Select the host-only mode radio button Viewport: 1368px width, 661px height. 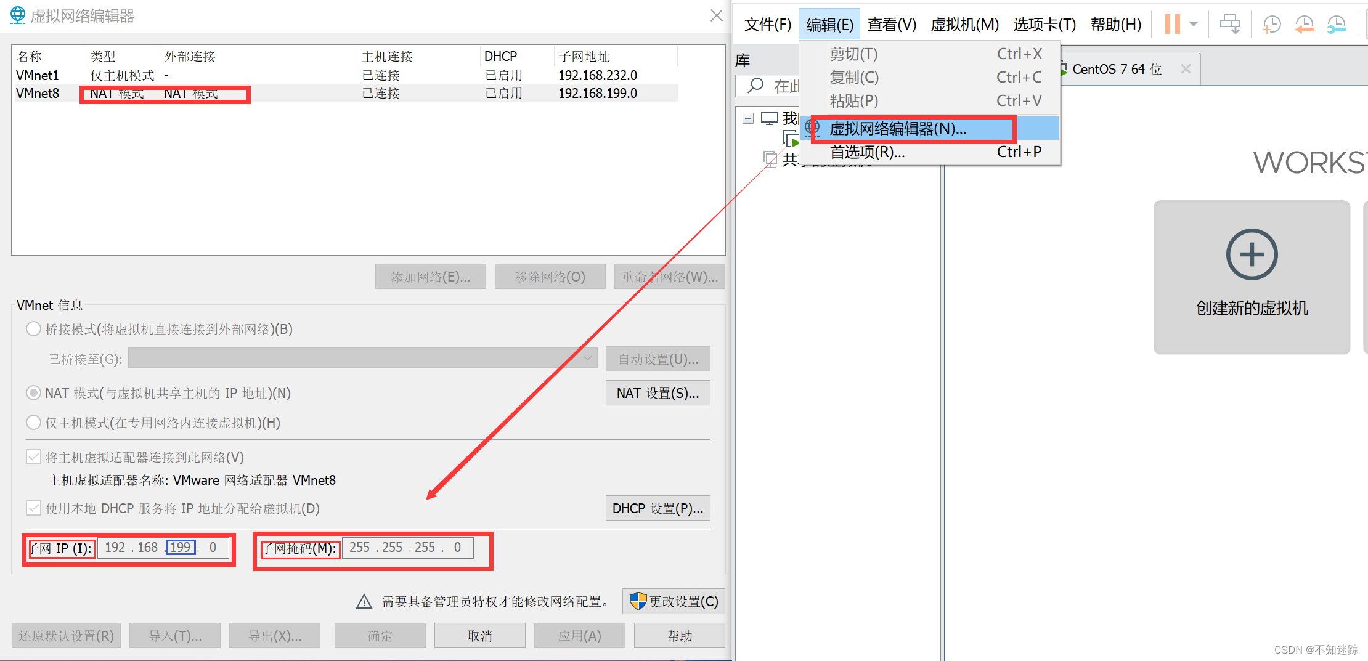[x=33, y=423]
